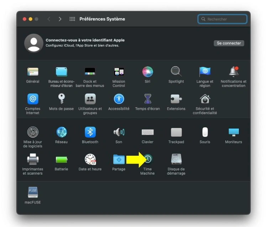Image resolution: width=267 pixels, height=227 pixels.
Task: Minimize window with the yellow button
Action: click(x=31, y=19)
